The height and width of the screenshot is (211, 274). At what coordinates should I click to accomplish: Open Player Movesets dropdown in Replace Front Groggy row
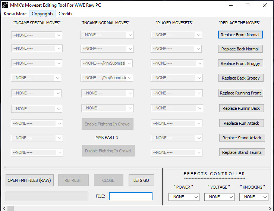pyautogui.click(x=177, y=63)
